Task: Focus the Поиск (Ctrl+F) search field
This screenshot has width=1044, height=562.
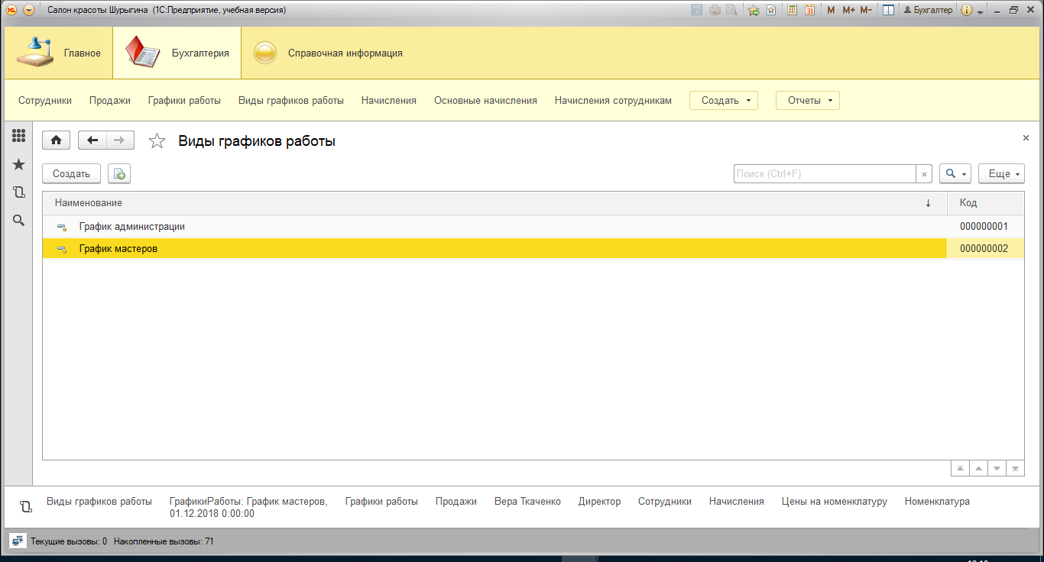Action: pos(825,174)
